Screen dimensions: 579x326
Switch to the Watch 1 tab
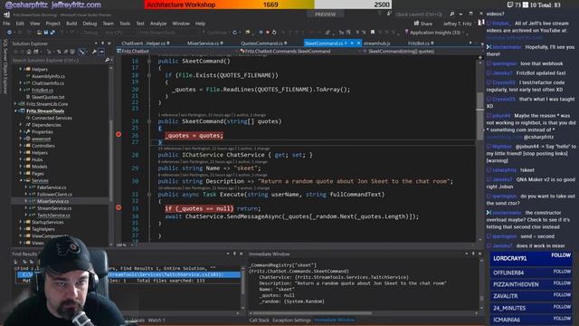(157, 320)
